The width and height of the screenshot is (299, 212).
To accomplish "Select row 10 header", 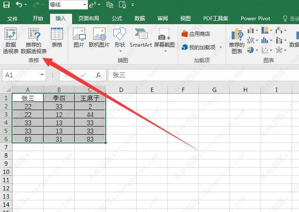I will coord(6,172).
